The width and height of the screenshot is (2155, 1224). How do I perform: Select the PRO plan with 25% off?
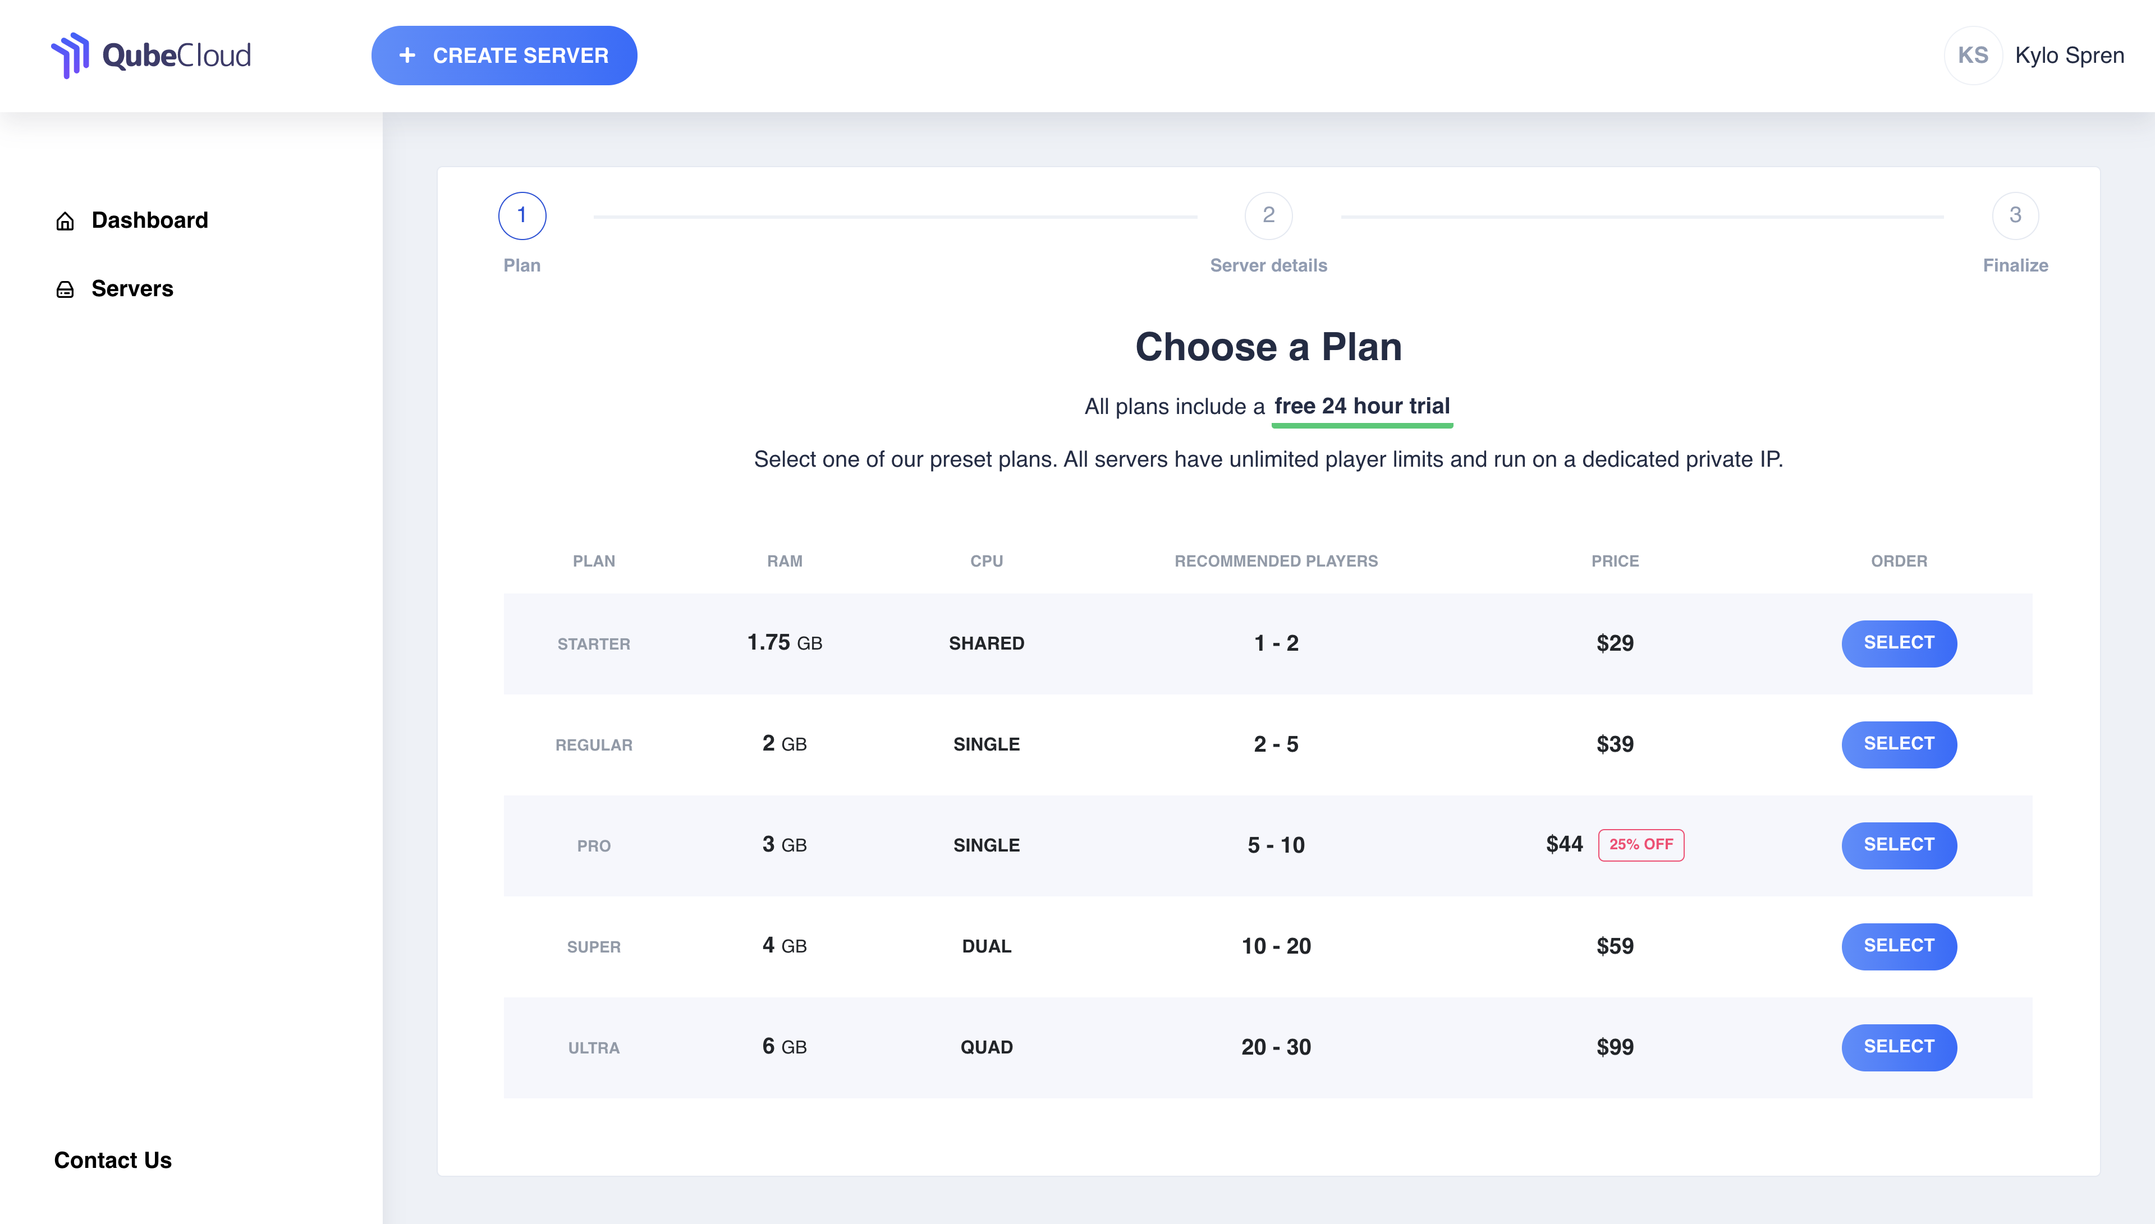point(1899,844)
